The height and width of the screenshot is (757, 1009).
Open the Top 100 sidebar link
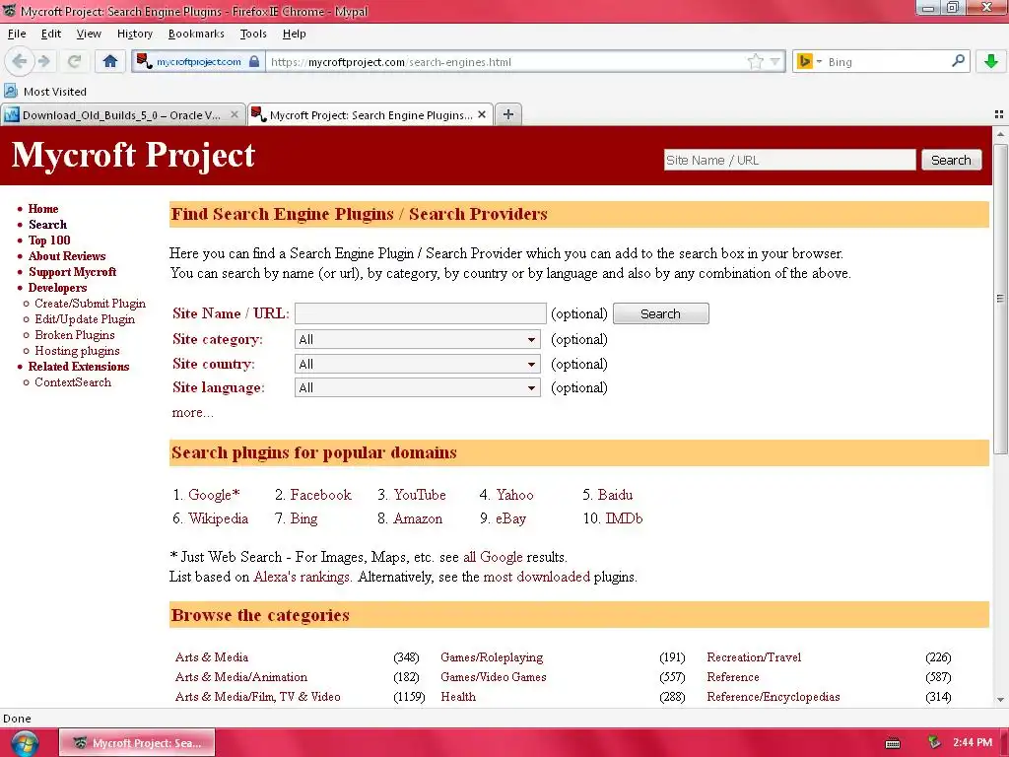[x=49, y=241]
